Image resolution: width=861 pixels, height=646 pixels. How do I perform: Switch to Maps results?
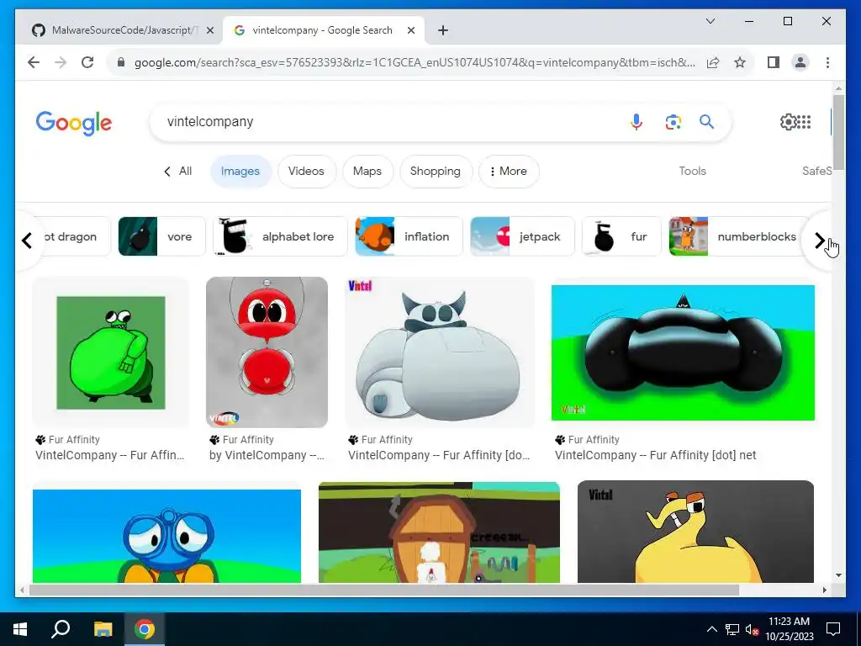(367, 172)
